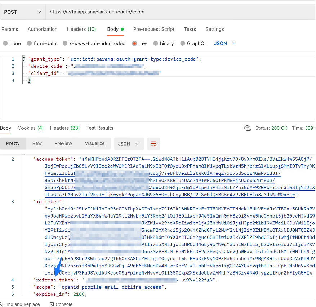Select the GraphQL body option
The width and height of the screenshot is (316, 307).
[x=193, y=43]
